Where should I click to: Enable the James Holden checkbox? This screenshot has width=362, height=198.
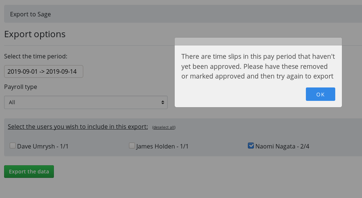coord(132,146)
